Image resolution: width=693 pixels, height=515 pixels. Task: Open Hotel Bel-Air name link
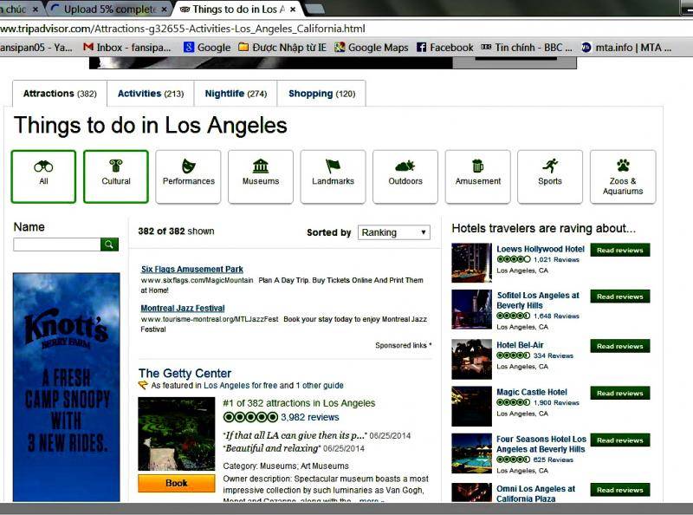520,345
